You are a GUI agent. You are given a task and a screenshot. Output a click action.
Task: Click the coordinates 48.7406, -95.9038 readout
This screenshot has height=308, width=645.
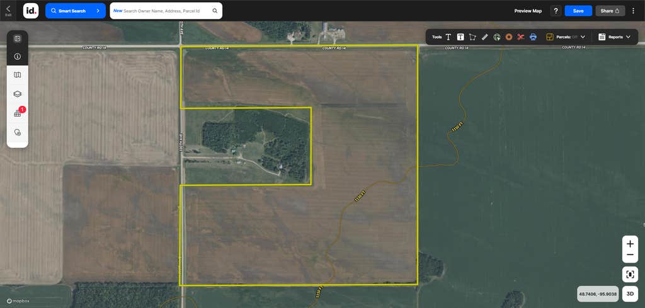[598, 294]
